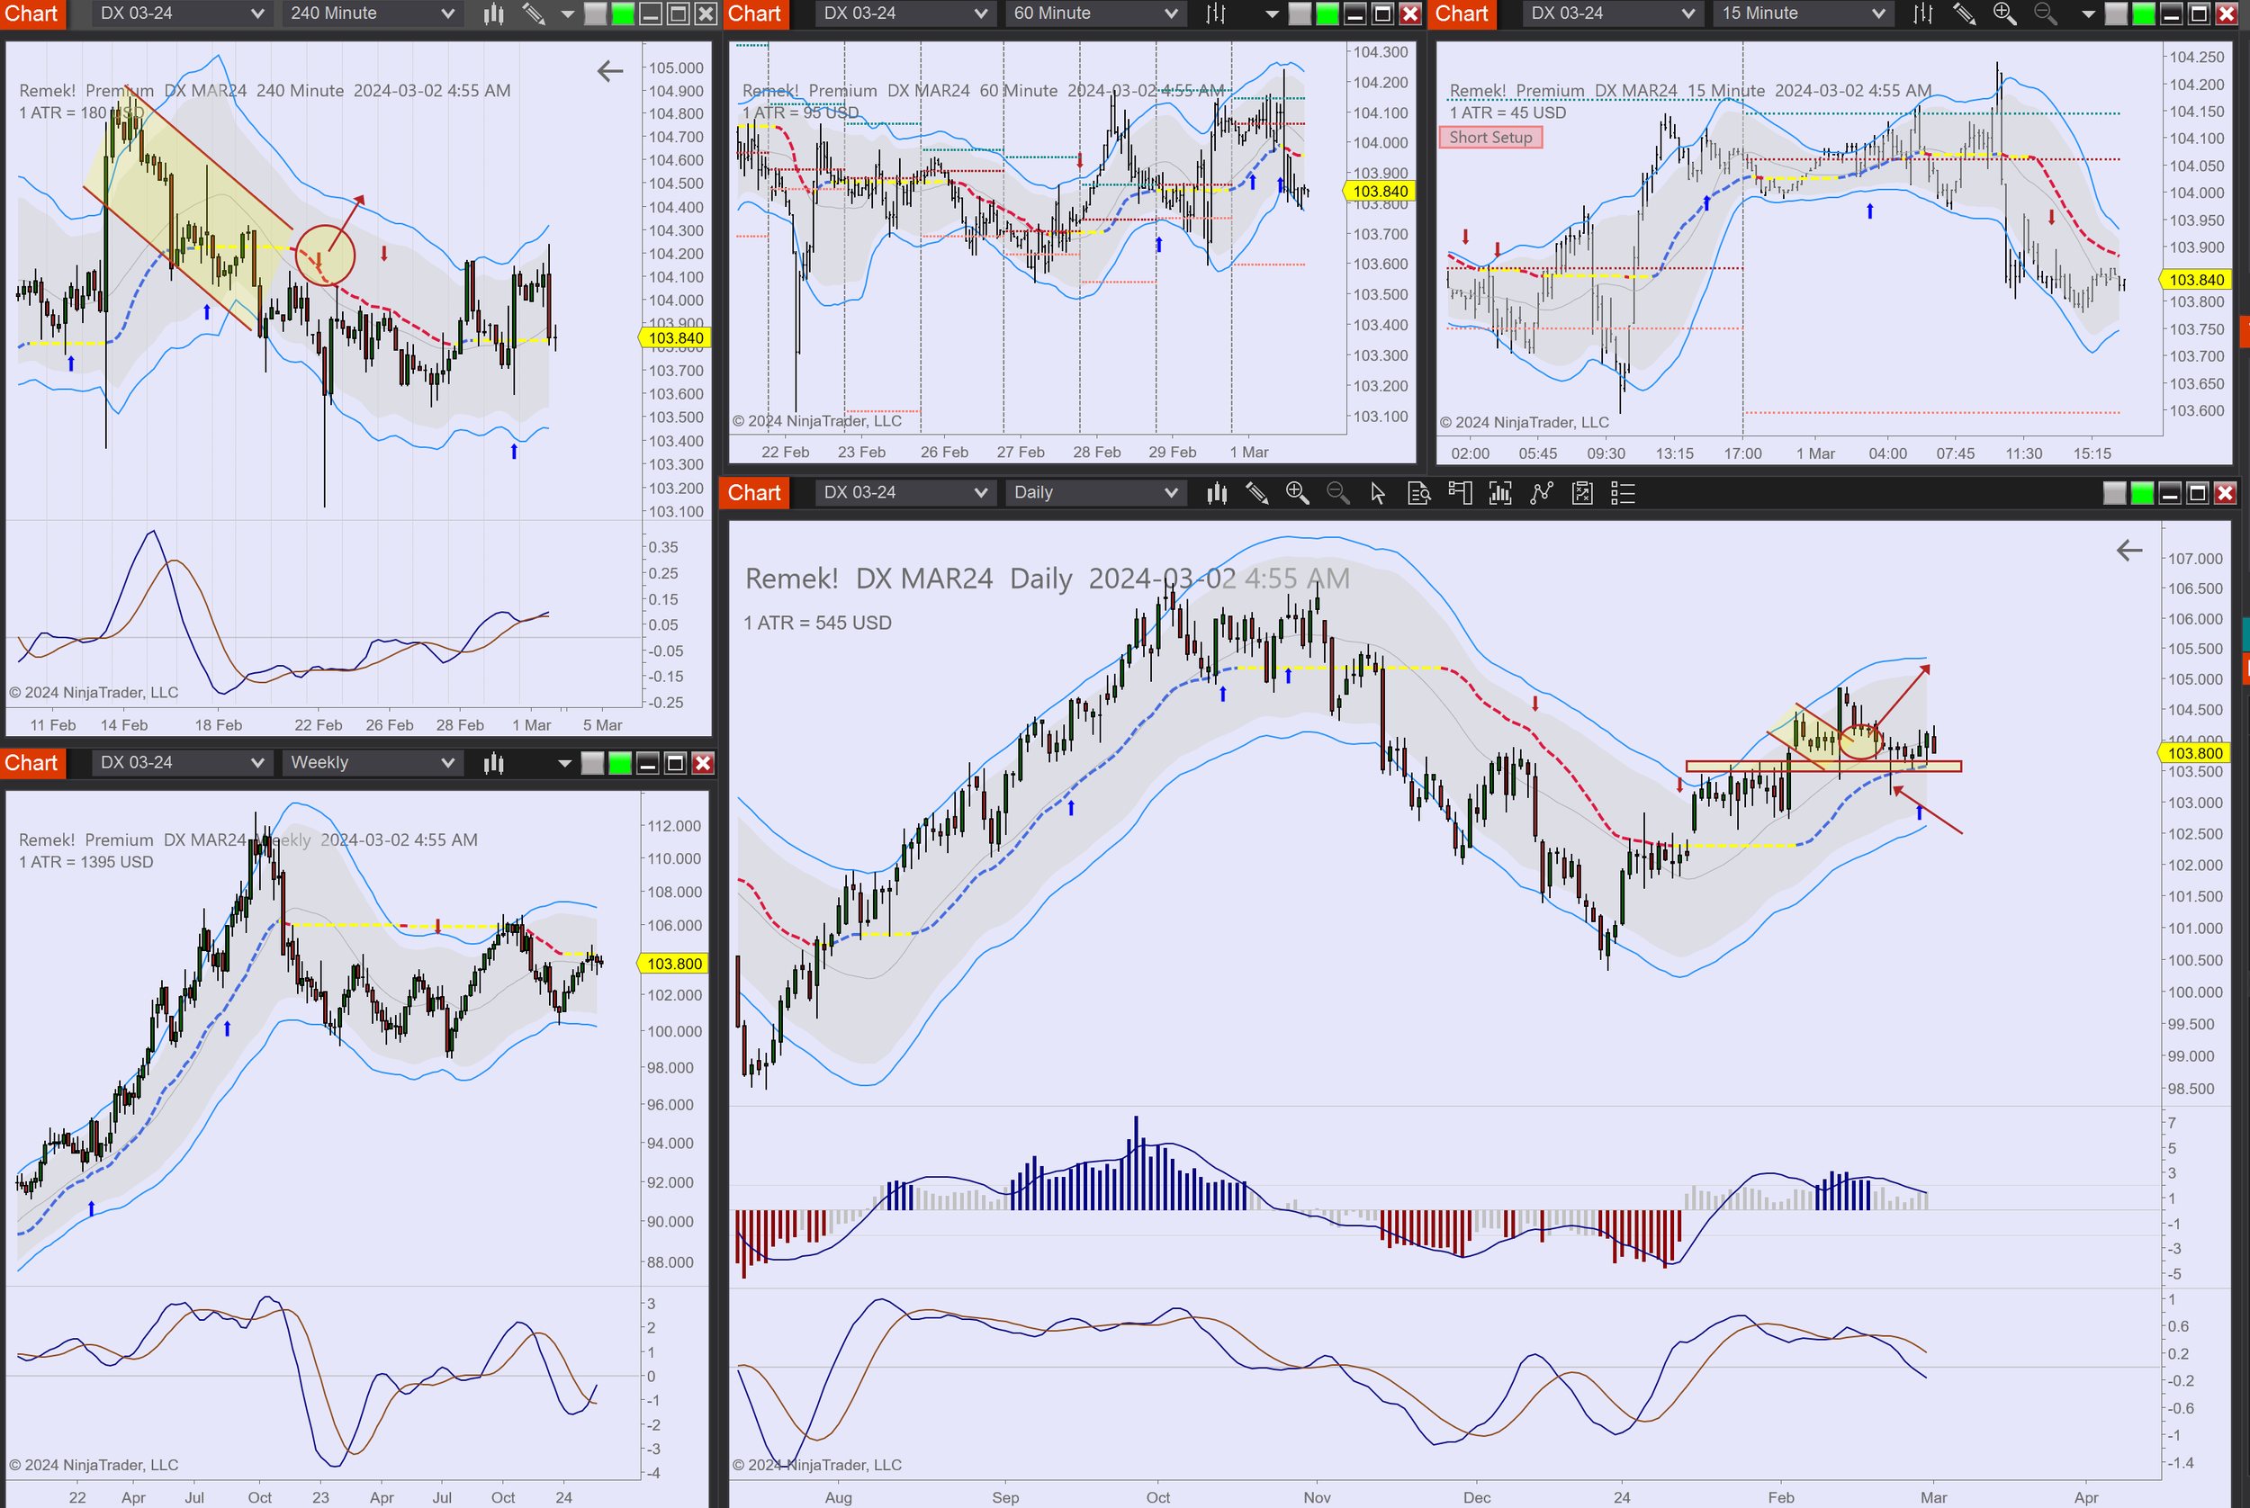Click zoom in magnifier on Daily chart
This screenshot has width=2250, height=1508.
[1297, 493]
